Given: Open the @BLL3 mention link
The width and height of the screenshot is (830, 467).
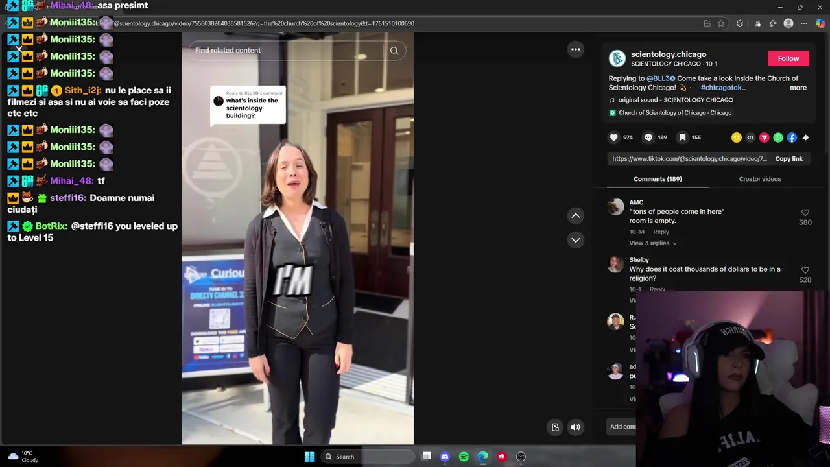Looking at the screenshot, I should point(661,78).
